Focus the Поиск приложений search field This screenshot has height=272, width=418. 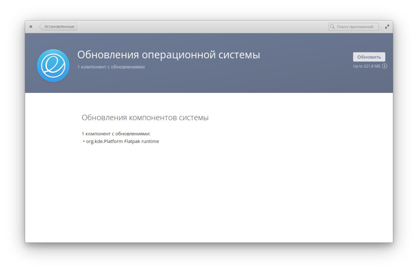pos(354,27)
